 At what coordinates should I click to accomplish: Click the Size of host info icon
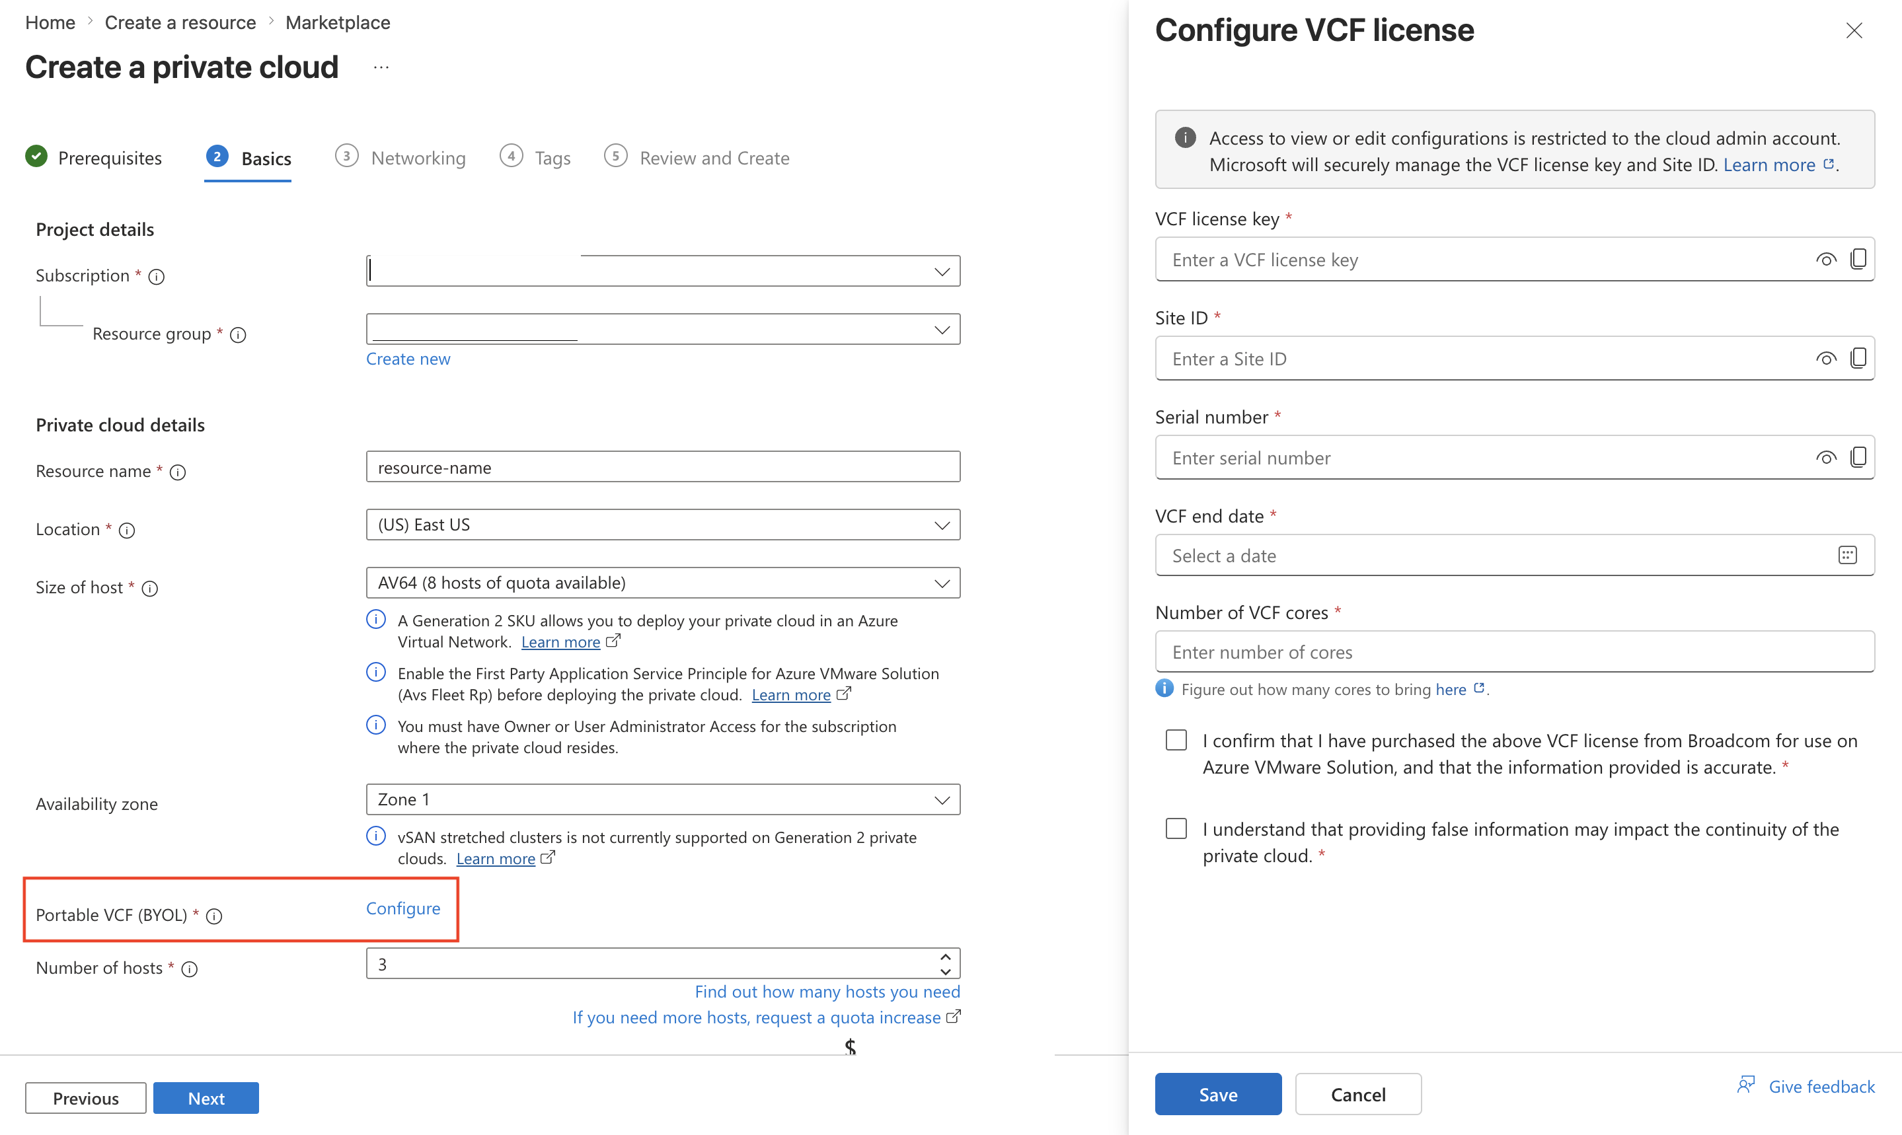tap(150, 589)
